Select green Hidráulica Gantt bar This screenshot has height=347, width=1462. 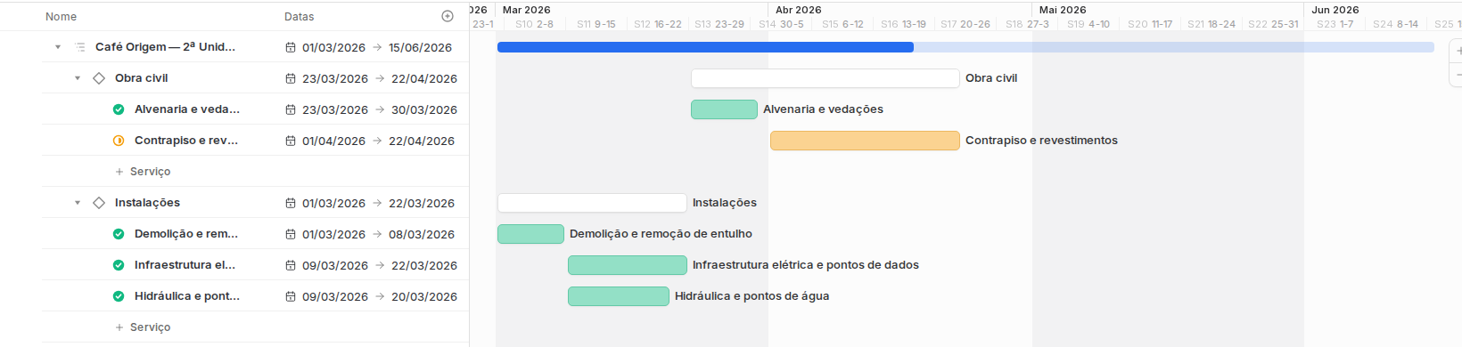coord(619,296)
